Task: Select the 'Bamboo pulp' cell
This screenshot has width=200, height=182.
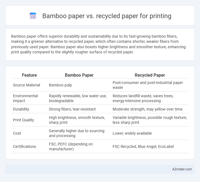Action: pyautogui.click(x=60, y=85)
